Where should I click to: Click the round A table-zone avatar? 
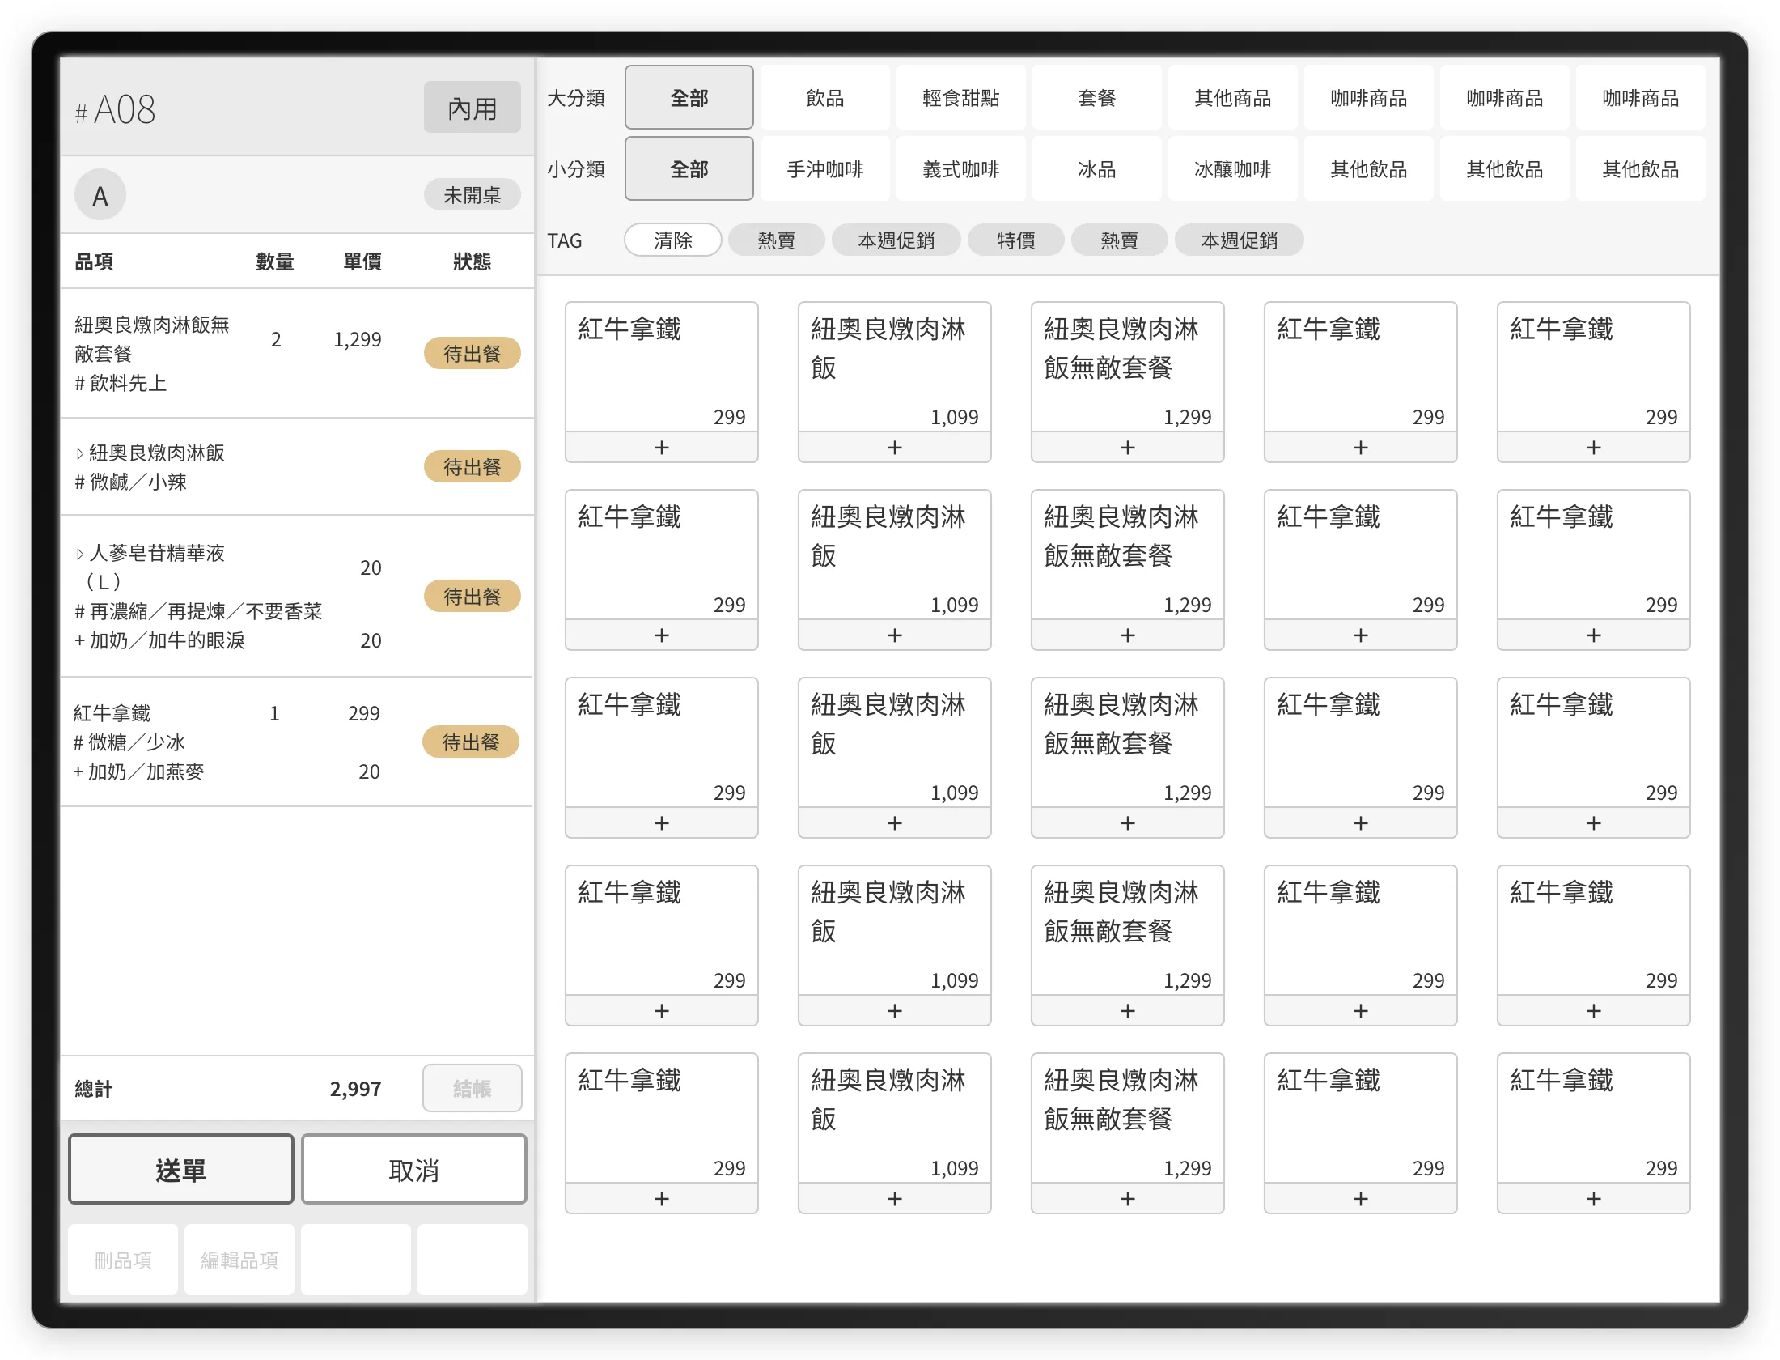tap(100, 195)
